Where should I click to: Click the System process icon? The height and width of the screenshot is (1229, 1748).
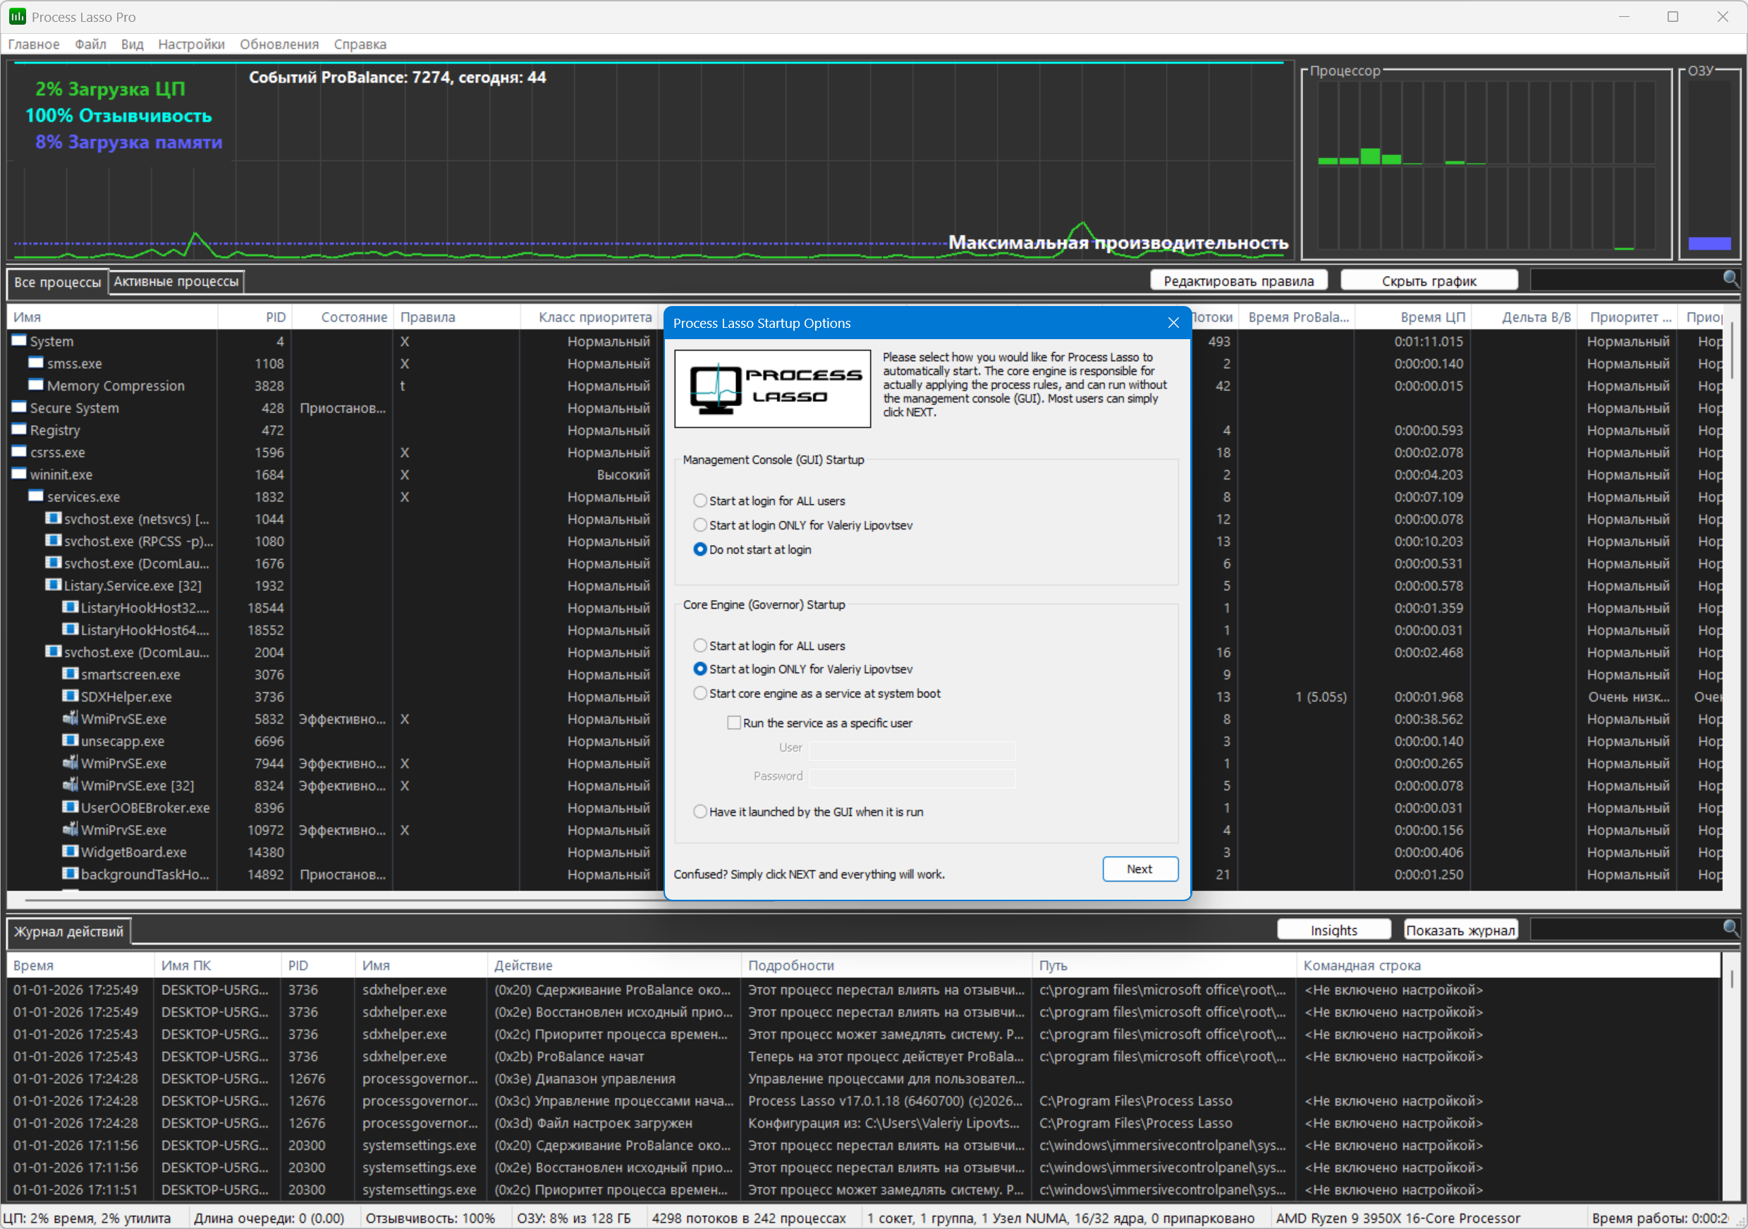(19, 341)
